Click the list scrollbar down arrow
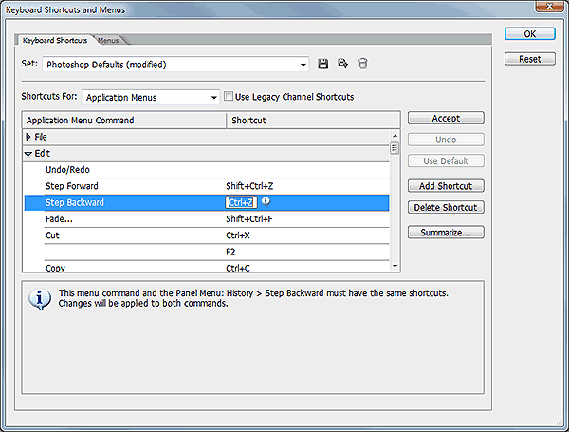The image size is (569, 432). 395,267
